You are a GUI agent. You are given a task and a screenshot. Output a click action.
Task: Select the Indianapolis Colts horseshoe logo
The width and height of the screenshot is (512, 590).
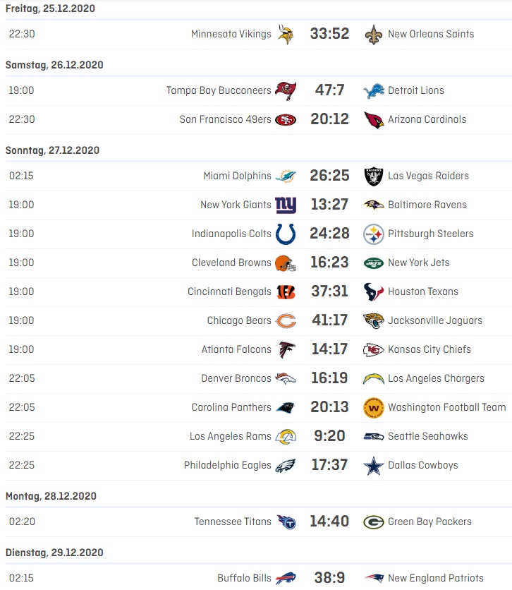(286, 234)
